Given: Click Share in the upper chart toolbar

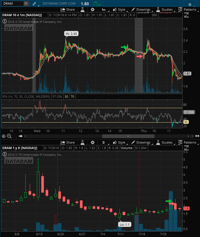Looking at the screenshot, I should pos(68,10).
